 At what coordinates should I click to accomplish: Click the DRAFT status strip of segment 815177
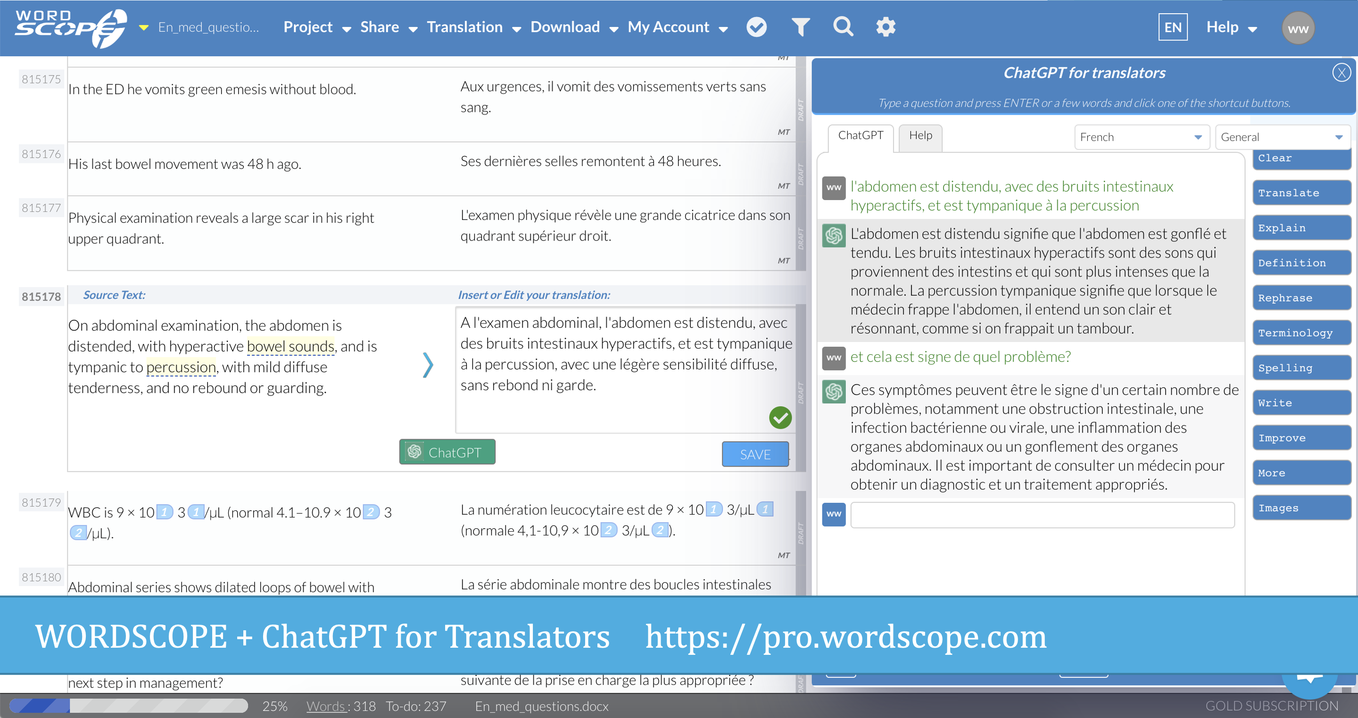point(800,233)
